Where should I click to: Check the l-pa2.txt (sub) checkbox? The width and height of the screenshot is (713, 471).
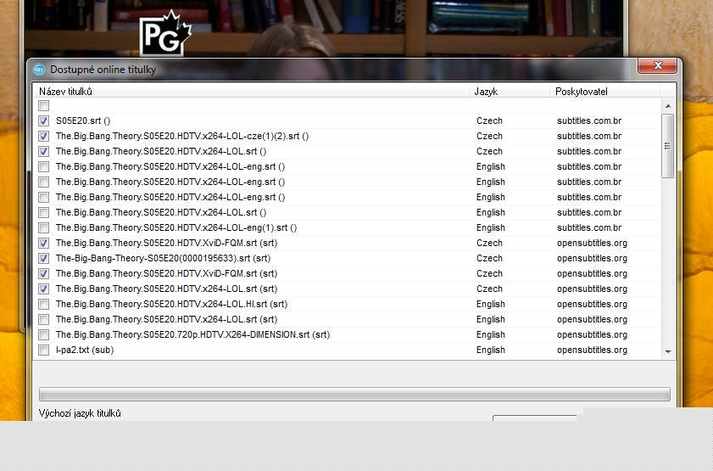pos(43,350)
